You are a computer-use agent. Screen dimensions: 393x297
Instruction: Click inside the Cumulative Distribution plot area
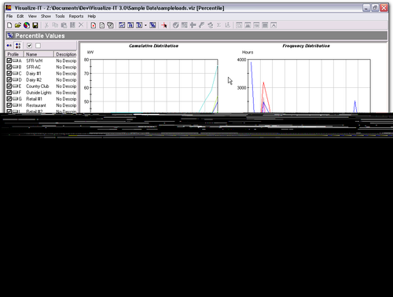[x=154, y=86]
